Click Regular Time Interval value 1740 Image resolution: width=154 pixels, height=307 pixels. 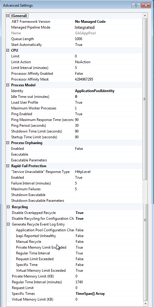(x=79, y=282)
